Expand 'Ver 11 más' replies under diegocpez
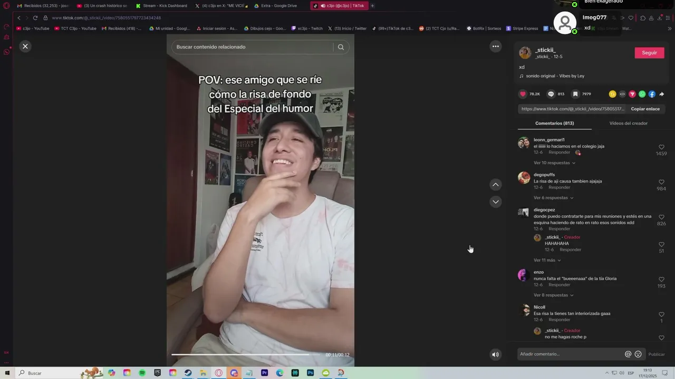The width and height of the screenshot is (675, 379). point(547,260)
